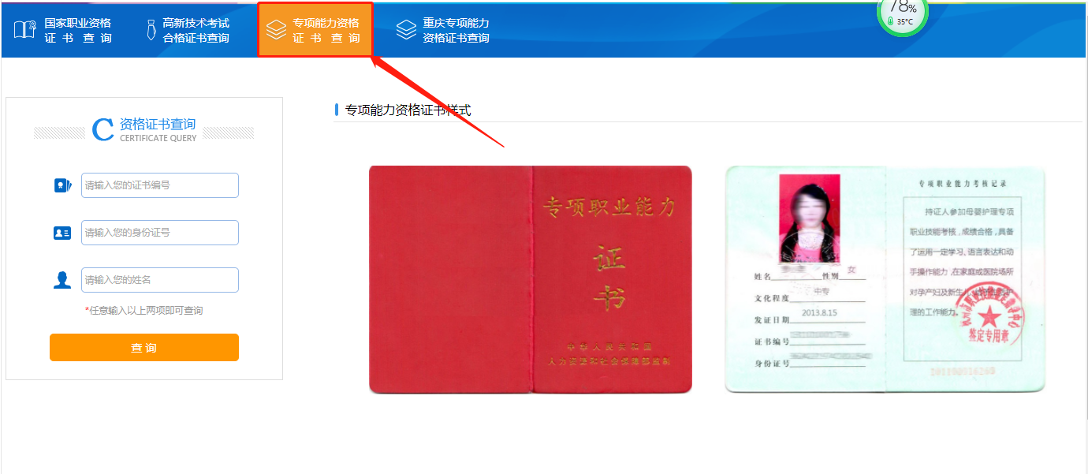Click the blue C logo of 资格证书查询

(x=102, y=129)
